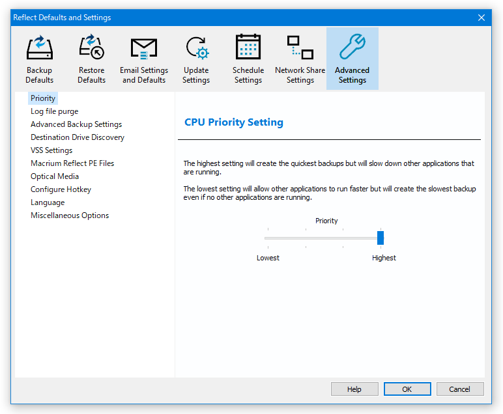This screenshot has height=414, width=503.
Task: Open the Update Settings section
Action: tap(196, 59)
